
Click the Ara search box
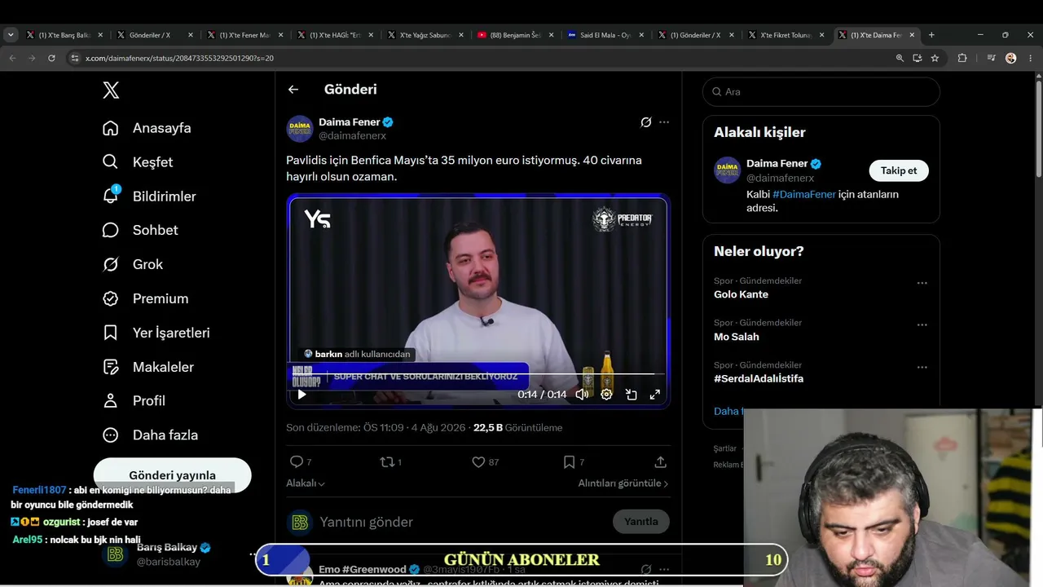click(x=821, y=92)
